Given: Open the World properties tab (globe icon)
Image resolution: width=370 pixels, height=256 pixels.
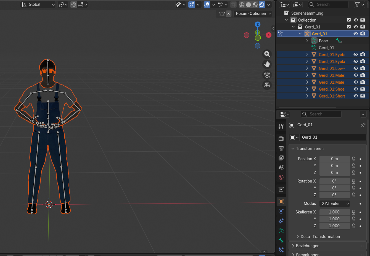Looking at the screenshot, I should 281,177.
